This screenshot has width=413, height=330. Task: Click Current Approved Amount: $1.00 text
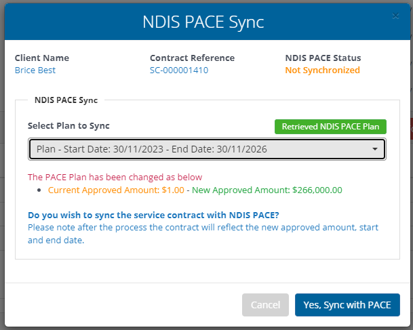click(116, 190)
